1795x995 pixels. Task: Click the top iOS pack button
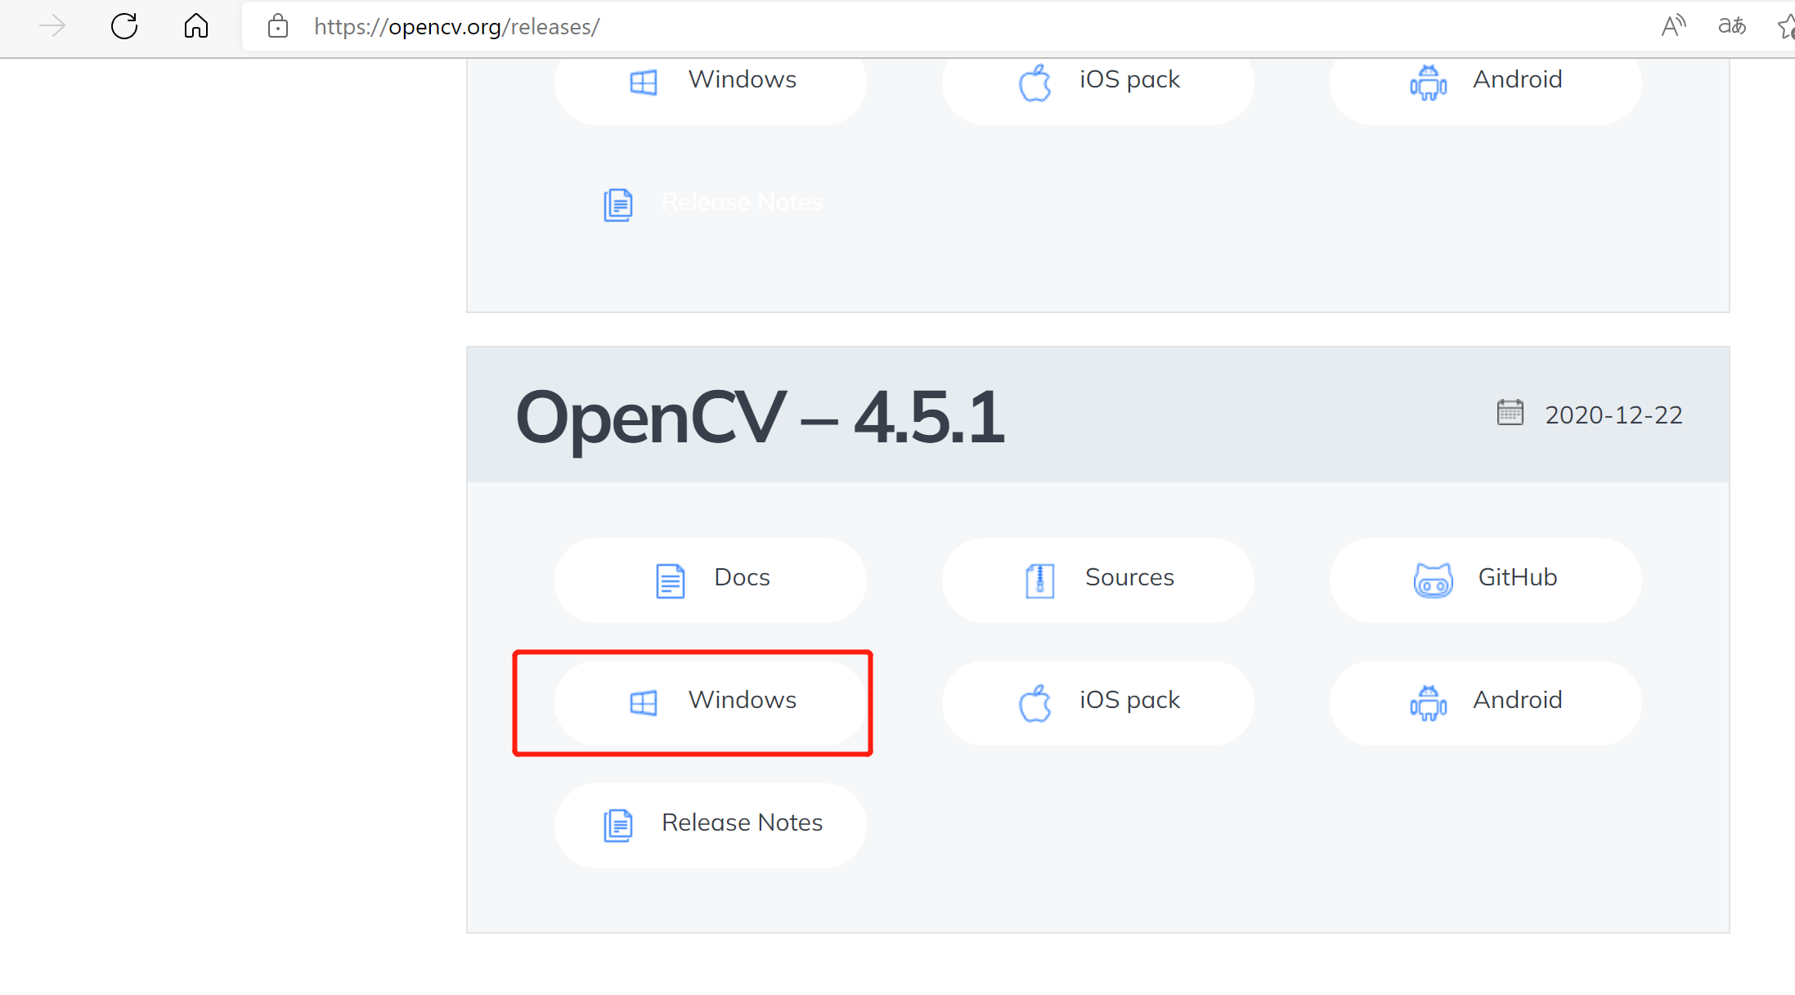pyautogui.click(x=1097, y=82)
